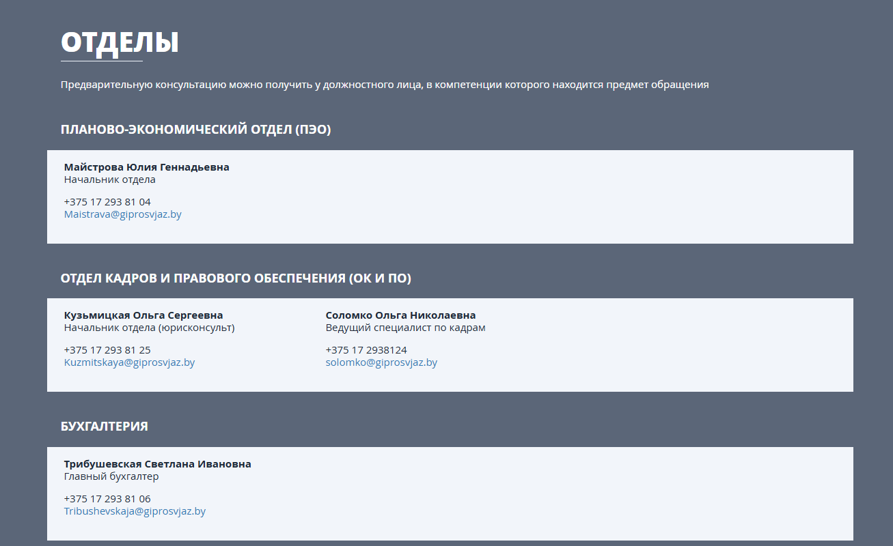Click Ведущий специалист по кадрам title
Image resolution: width=893 pixels, height=546 pixels.
pyautogui.click(x=405, y=328)
